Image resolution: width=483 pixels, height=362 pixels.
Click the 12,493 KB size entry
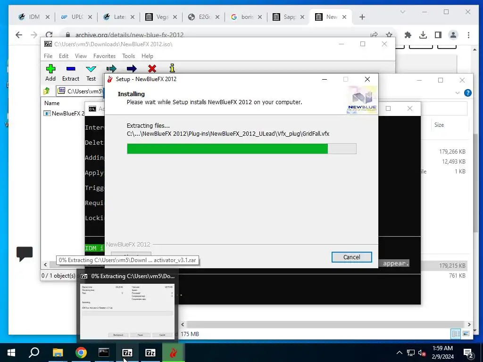point(453,161)
